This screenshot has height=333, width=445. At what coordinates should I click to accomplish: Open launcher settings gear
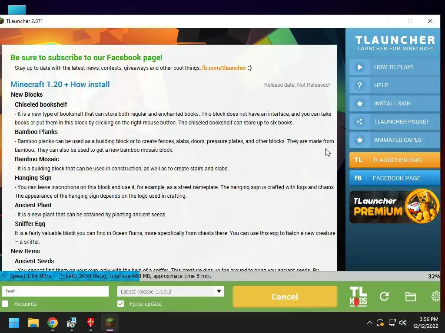[436, 297]
